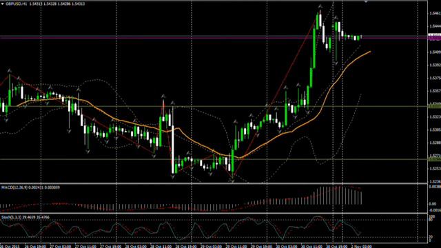Click the 1.5357 value on price scale
This screenshot has height=248, width=441.
435,91
